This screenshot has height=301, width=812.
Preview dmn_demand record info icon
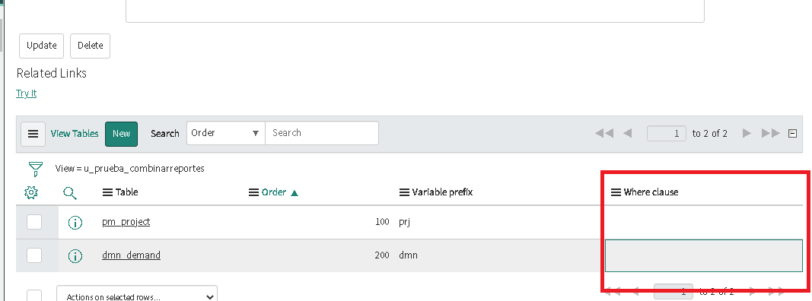tap(75, 256)
